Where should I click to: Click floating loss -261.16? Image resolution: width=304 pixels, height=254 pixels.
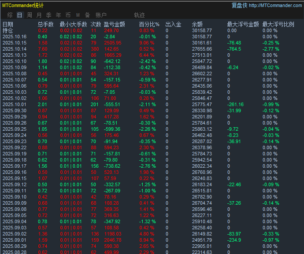point(235,105)
